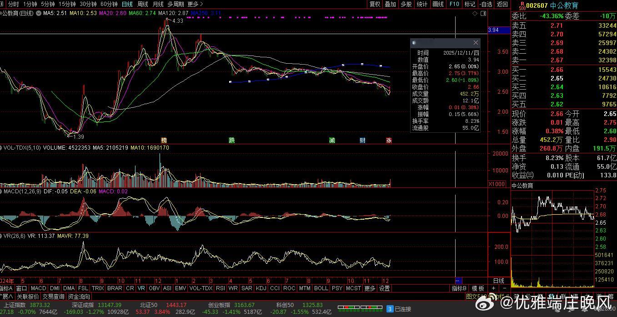This screenshot has height=317, width=617.
Task: Click the 跌 event marker on chart
Action: (232, 140)
